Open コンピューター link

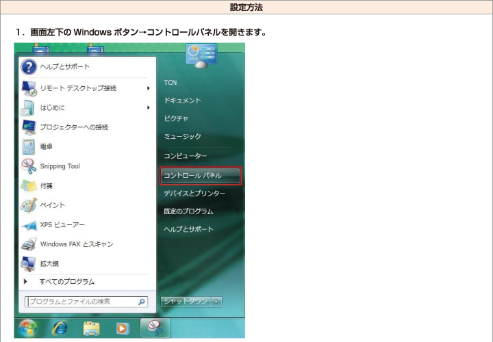click(186, 156)
